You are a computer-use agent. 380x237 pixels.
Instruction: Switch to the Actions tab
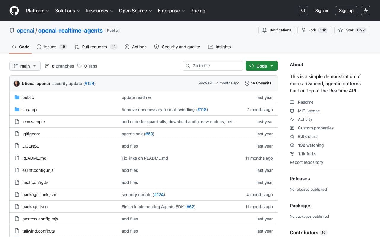point(136,47)
